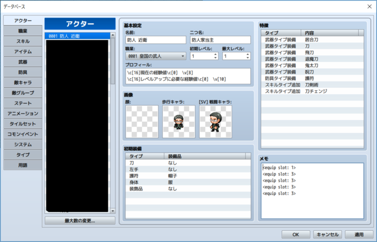The height and width of the screenshot is (242, 377).
Task: Select the スキルタイプ追加 刀剣術 trait row
Action: click(x=312, y=85)
